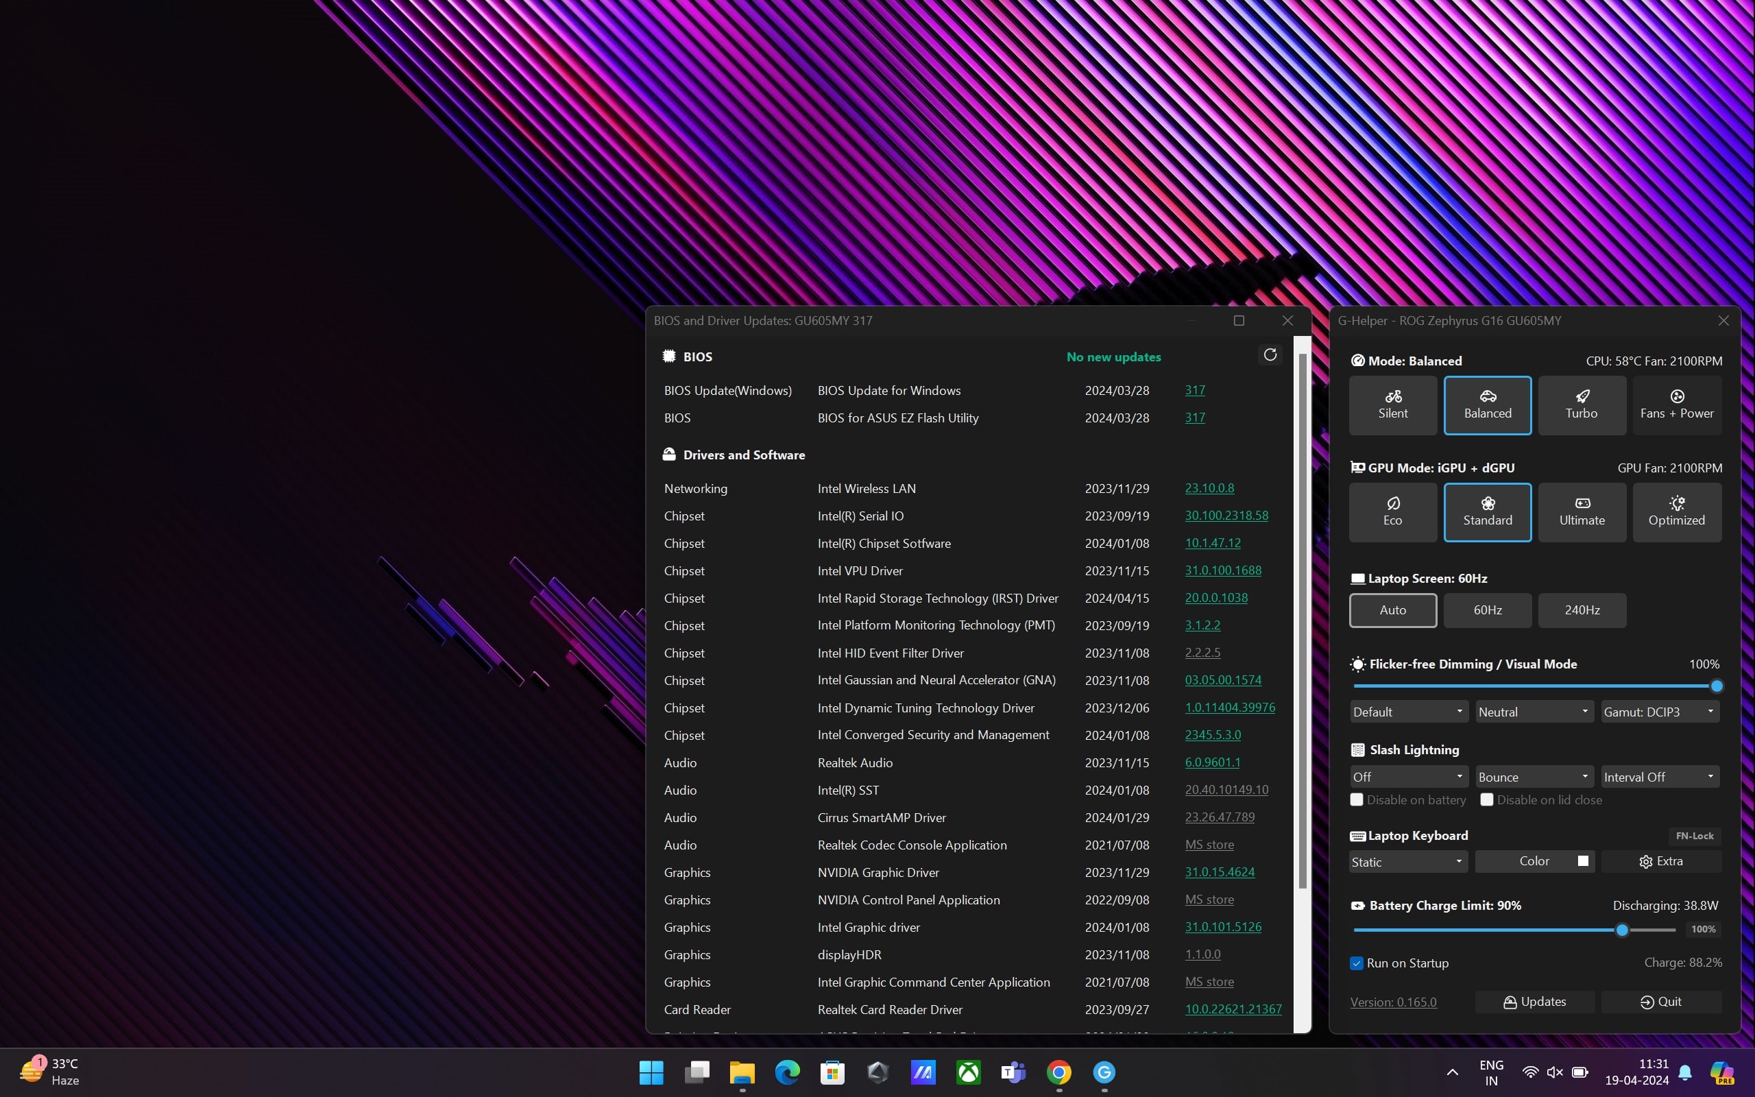Open BIOS Update for Windows 317 link
Screen dimensions: 1755x1097
(x=1195, y=390)
